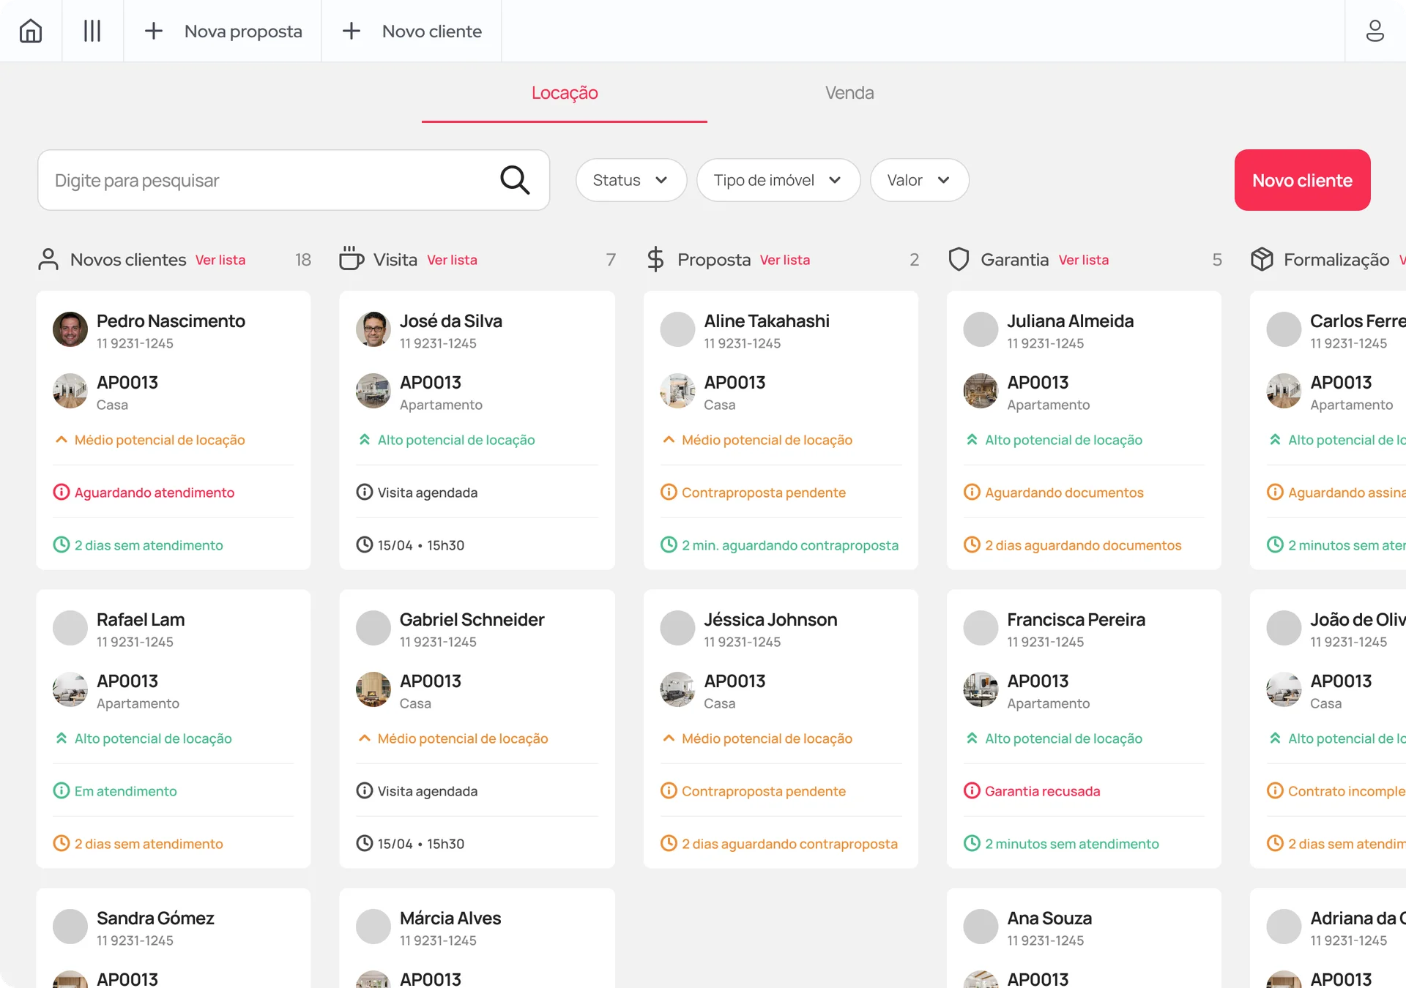Click the dollar sign Proposta icon
This screenshot has height=988, width=1406.
coord(655,259)
